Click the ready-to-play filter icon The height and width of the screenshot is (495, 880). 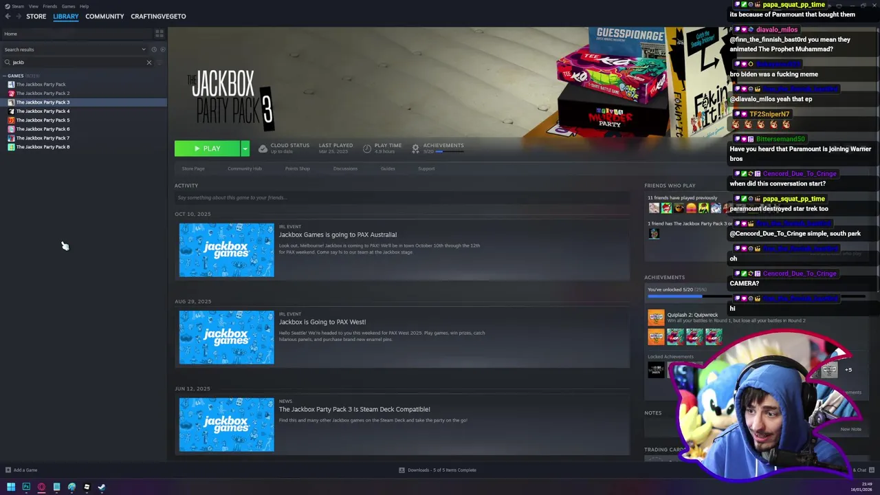tap(162, 49)
